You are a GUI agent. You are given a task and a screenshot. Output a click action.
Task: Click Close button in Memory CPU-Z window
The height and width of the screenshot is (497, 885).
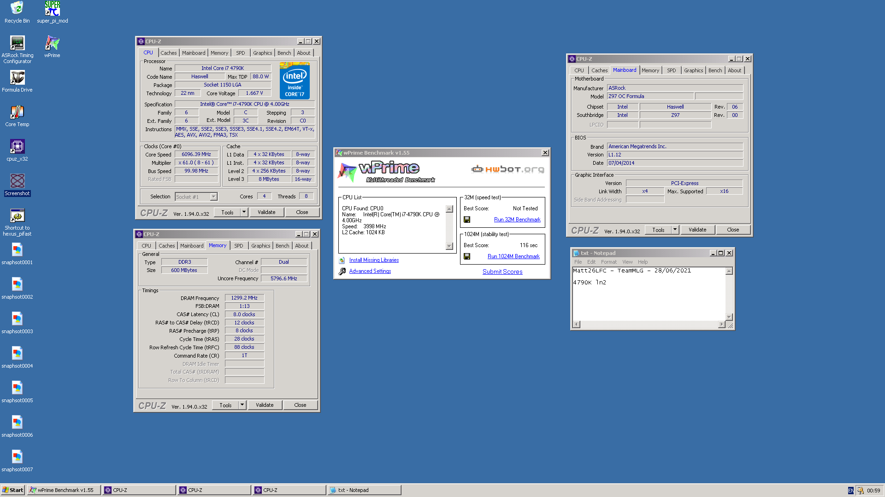click(x=300, y=405)
